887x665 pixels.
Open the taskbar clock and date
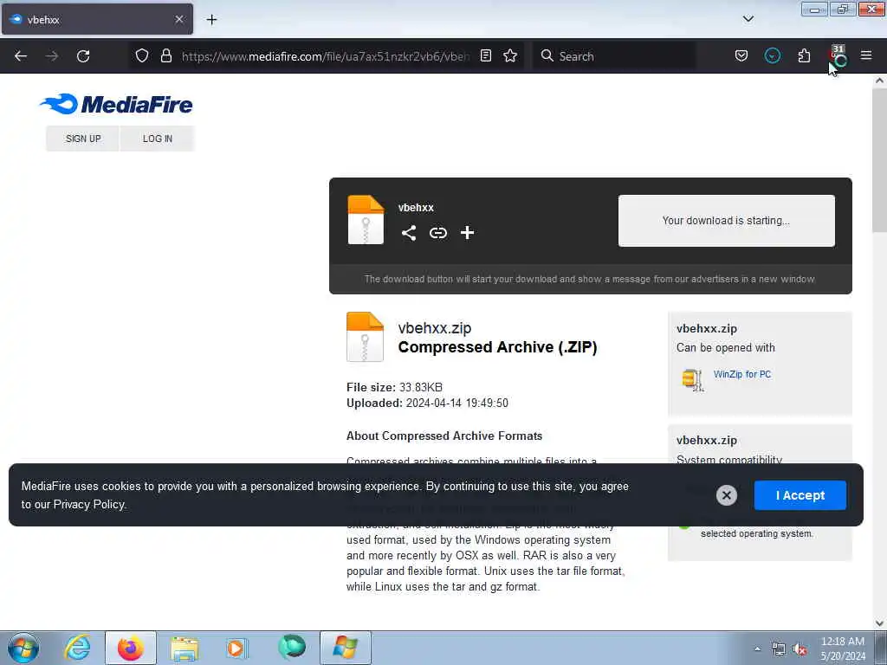[843, 649]
